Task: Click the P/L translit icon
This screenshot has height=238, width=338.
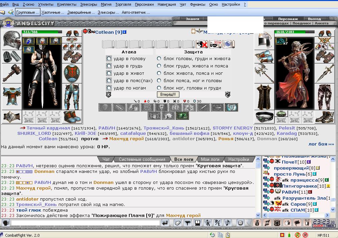Action: 218,223
